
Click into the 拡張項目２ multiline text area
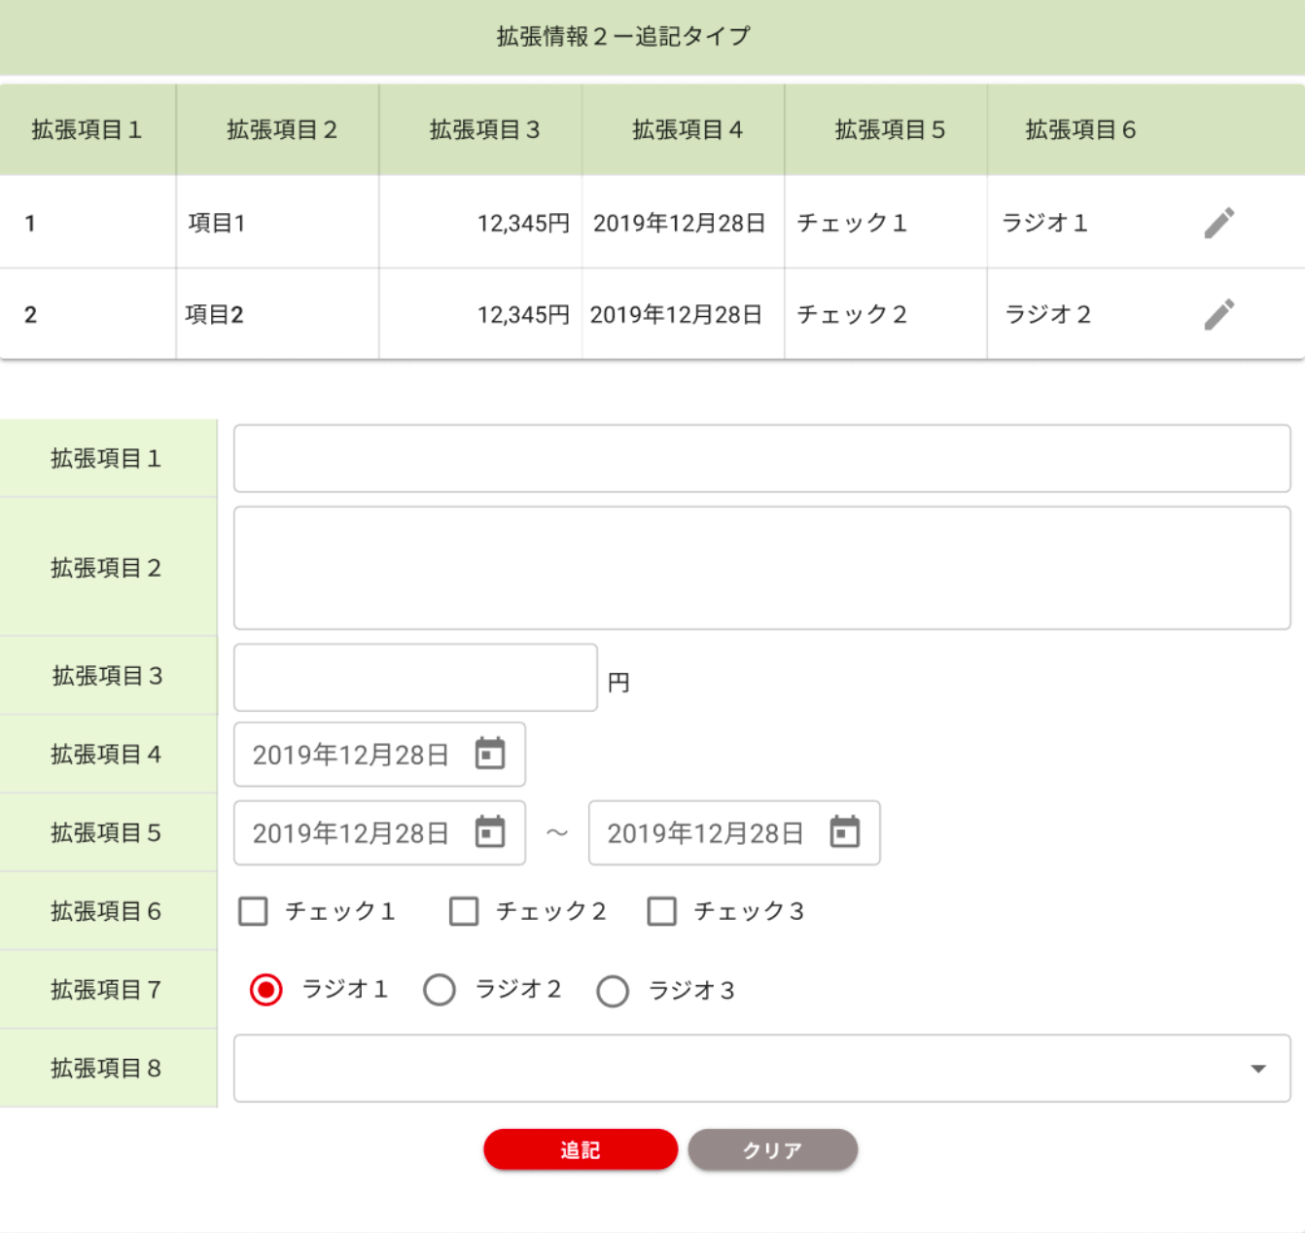pyautogui.click(x=761, y=568)
